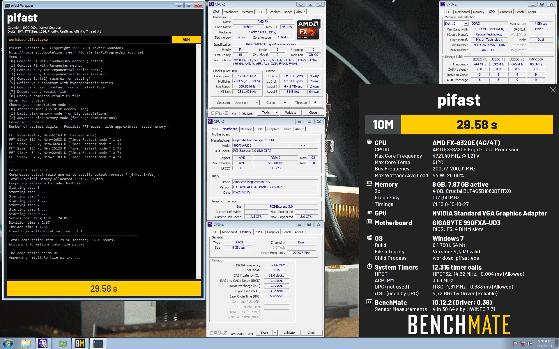The width and height of the screenshot is (559, 349).
Task: Click CPU-Z chip icon in taskbar
Action: click(43, 343)
